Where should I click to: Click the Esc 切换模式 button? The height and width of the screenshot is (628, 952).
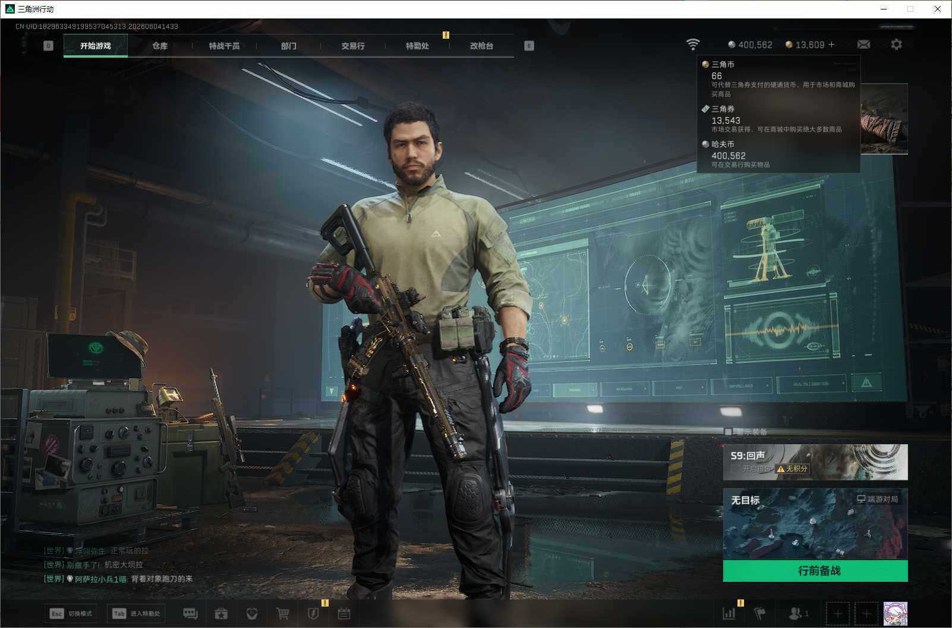pos(71,613)
